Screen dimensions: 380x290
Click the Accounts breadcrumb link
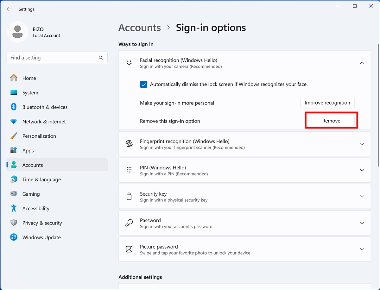[140, 28]
